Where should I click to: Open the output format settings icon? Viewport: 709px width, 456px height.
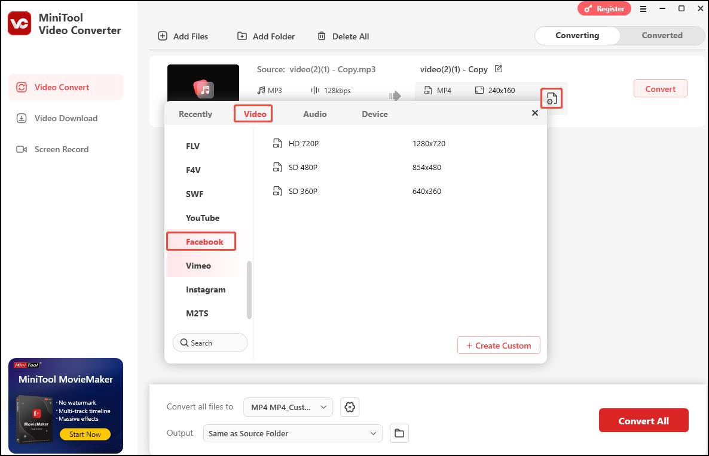[551, 98]
